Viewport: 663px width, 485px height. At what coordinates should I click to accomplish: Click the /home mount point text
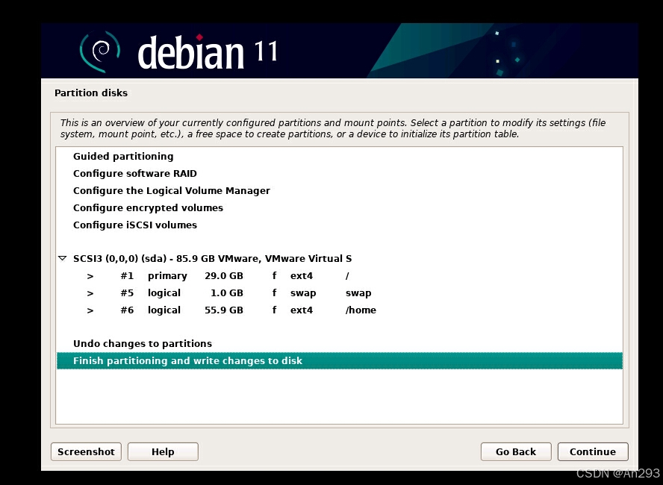coord(361,310)
